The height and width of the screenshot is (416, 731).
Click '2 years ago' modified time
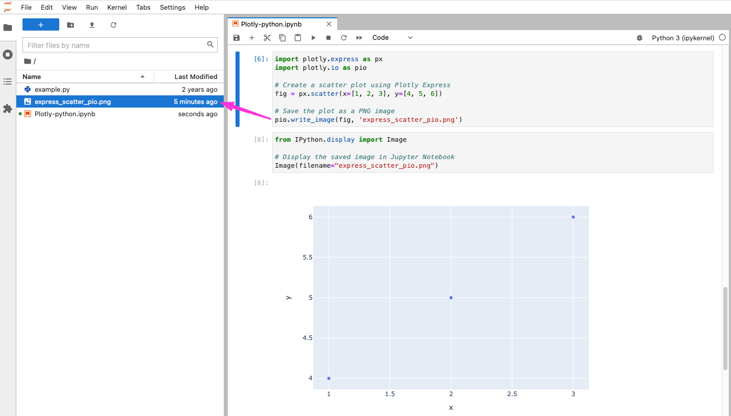click(200, 89)
